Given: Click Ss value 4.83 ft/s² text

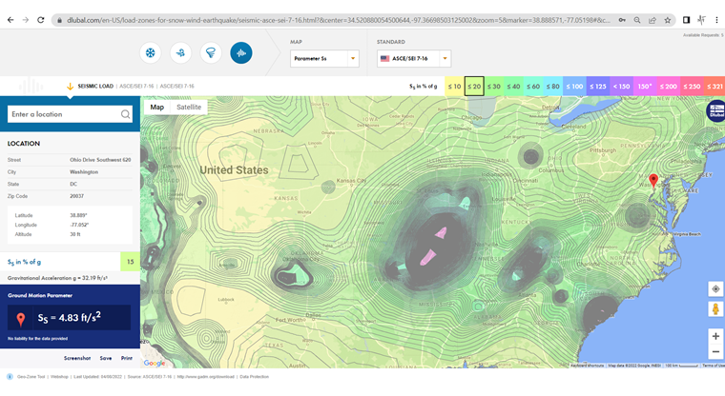Looking at the screenshot, I should (x=70, y=318).
